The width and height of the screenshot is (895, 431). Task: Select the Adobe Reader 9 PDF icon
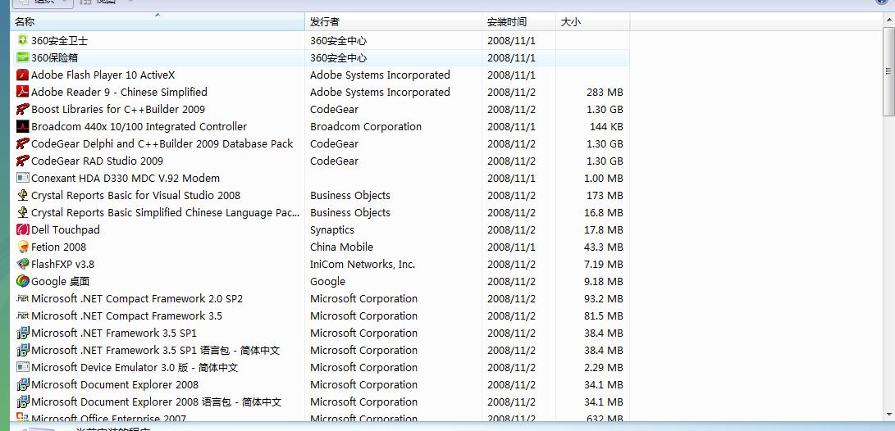click(x=23, y=92)
